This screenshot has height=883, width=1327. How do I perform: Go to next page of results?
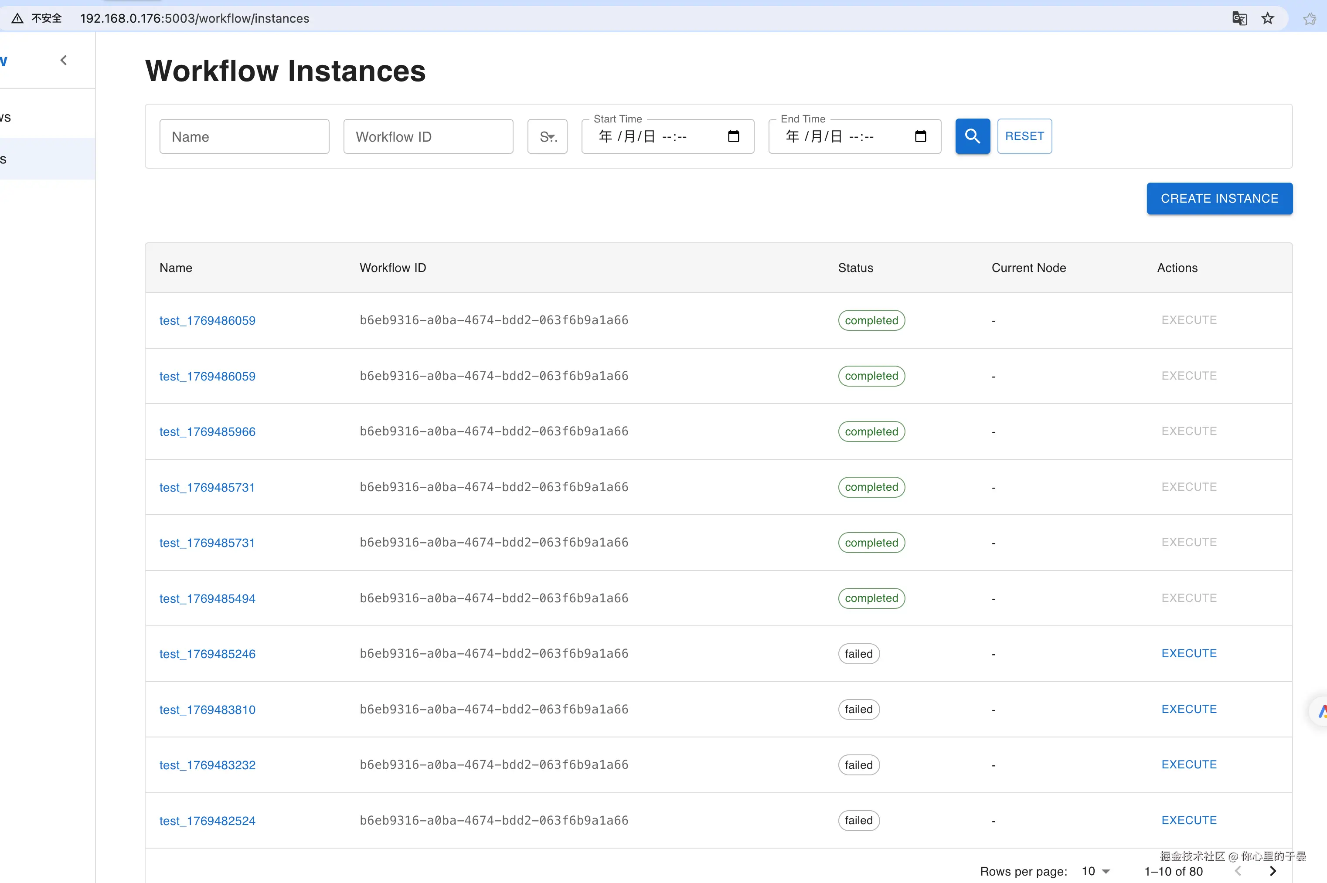[x=1273, y=871]
